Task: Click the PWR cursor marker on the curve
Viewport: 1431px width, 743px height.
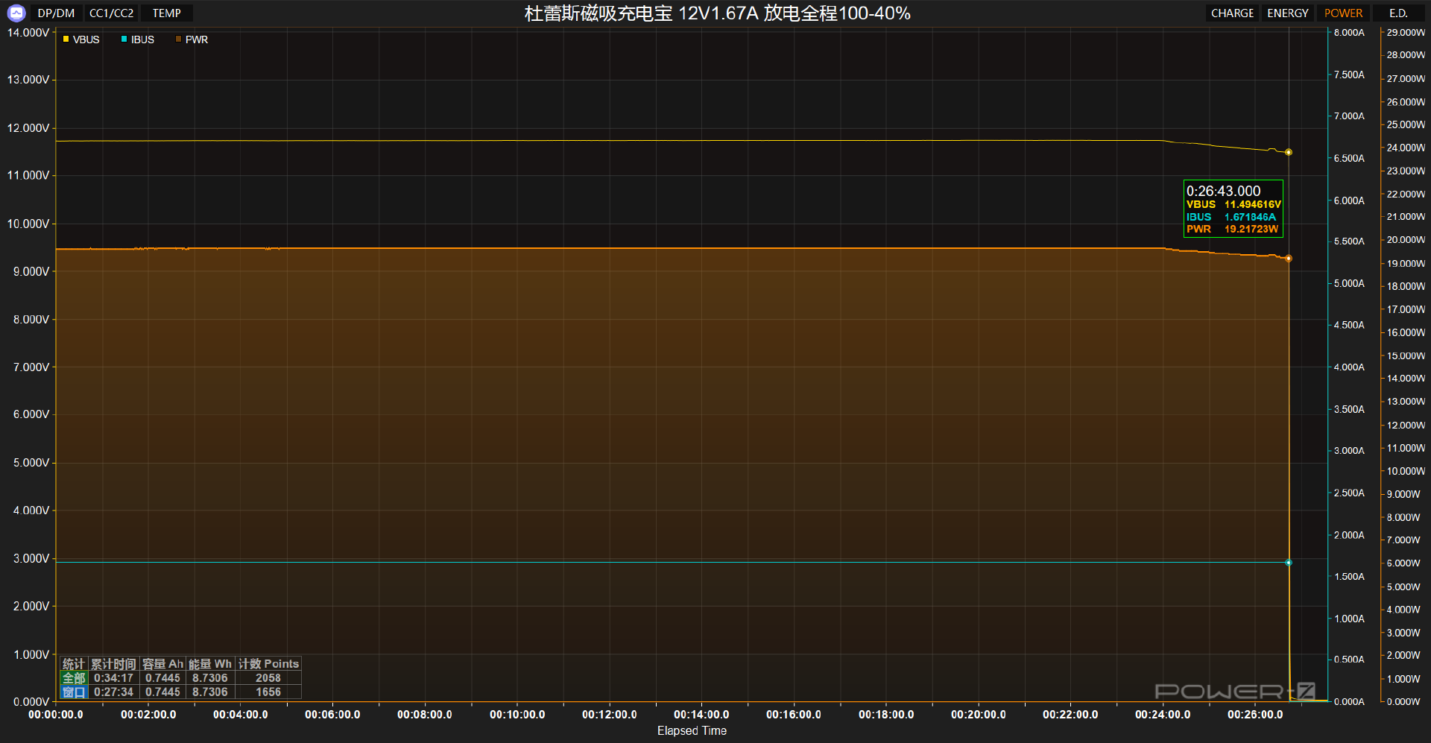Action: pyautogui.click(x=1289, y=259)
